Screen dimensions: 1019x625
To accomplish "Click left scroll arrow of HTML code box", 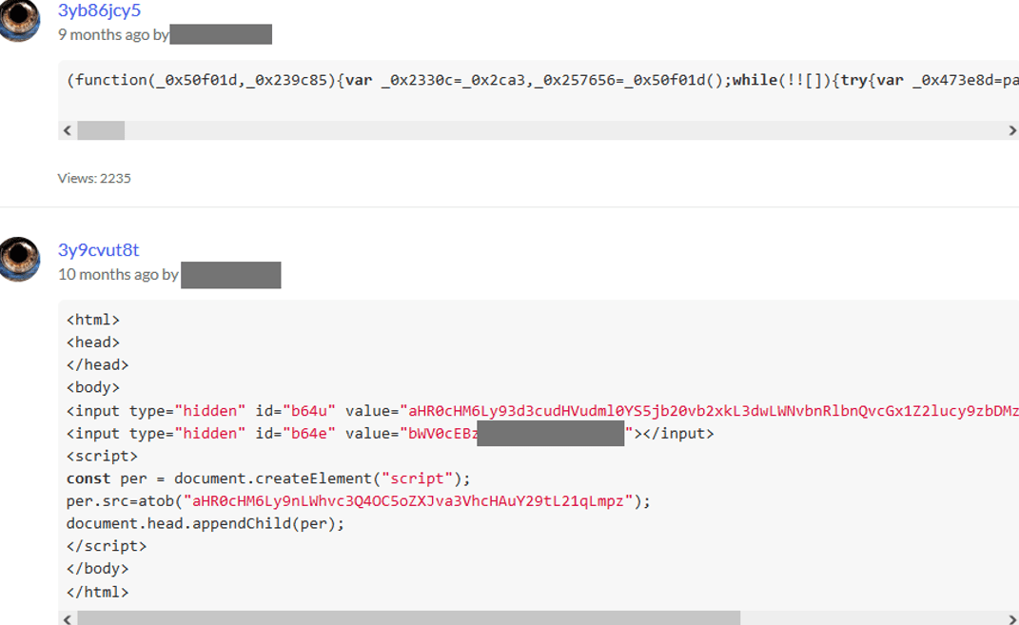I will coord(68,619).
